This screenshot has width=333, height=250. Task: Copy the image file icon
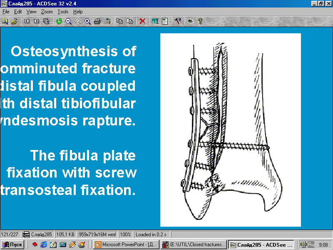tap(119, 21)
